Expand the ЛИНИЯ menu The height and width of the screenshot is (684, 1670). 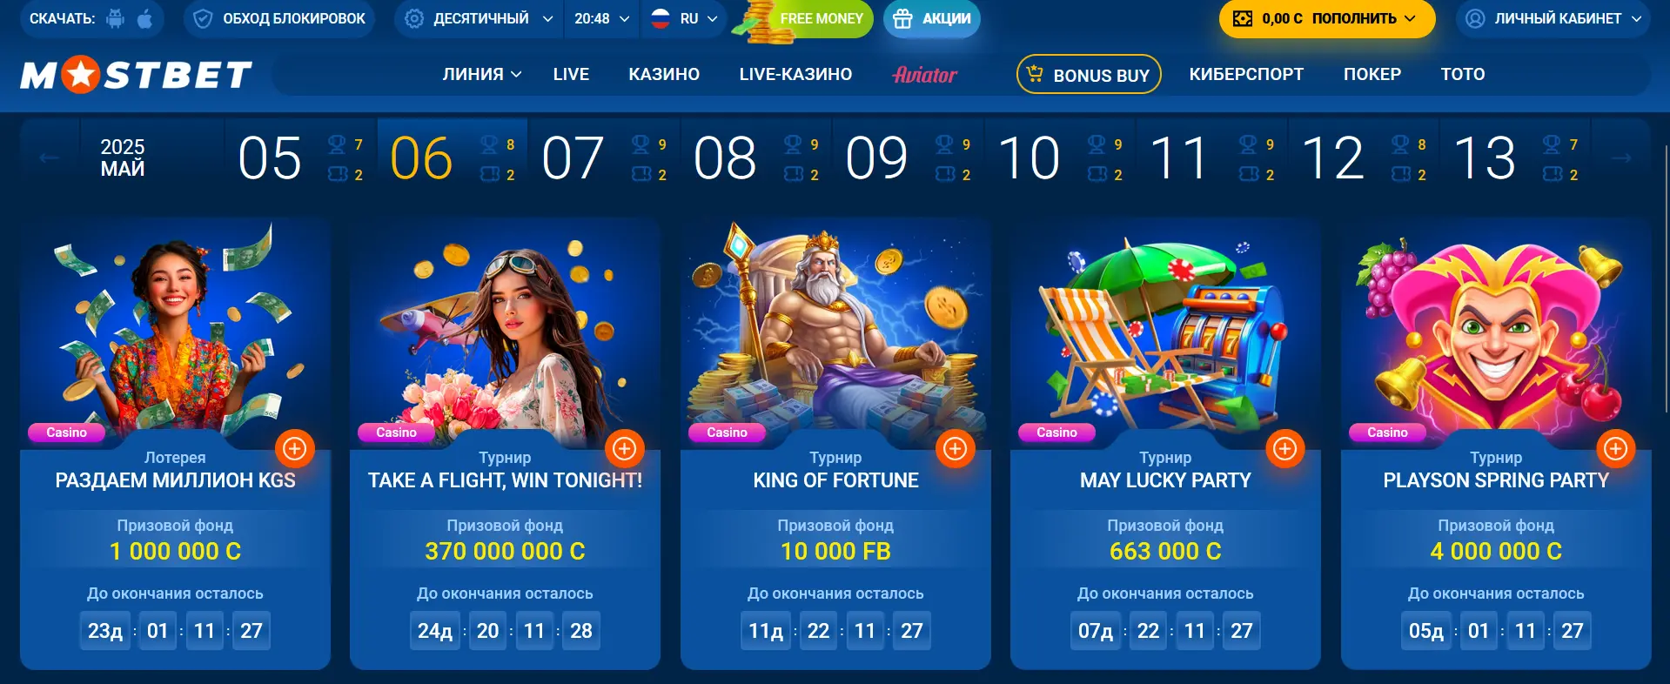(482, 75)
